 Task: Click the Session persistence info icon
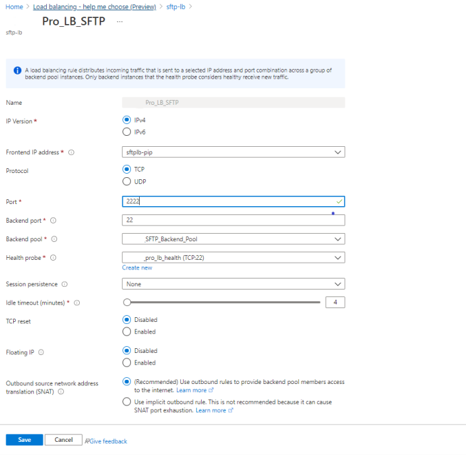point(65,284)
